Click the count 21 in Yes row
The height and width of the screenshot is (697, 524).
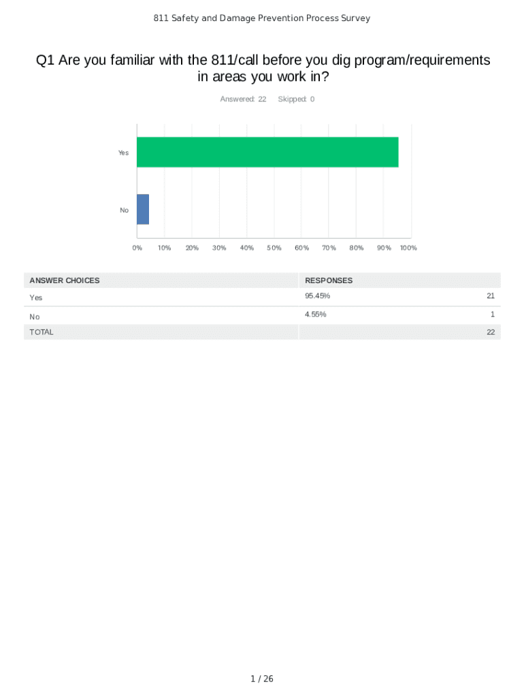(490, 296)
